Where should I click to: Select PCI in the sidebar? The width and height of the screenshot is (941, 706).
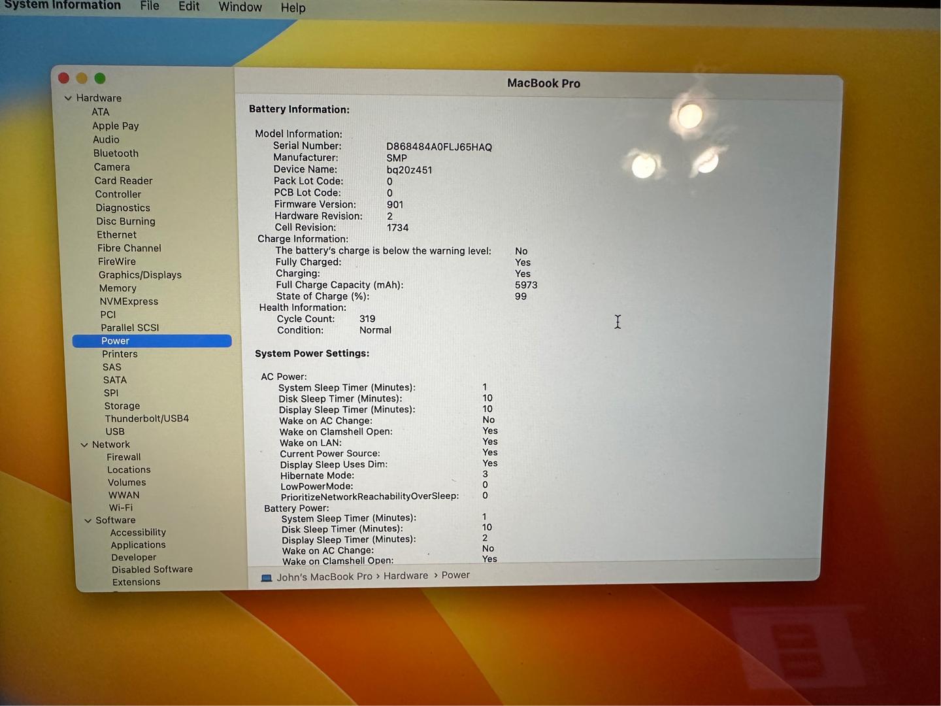pyautogui.click(x=108, y=314)
